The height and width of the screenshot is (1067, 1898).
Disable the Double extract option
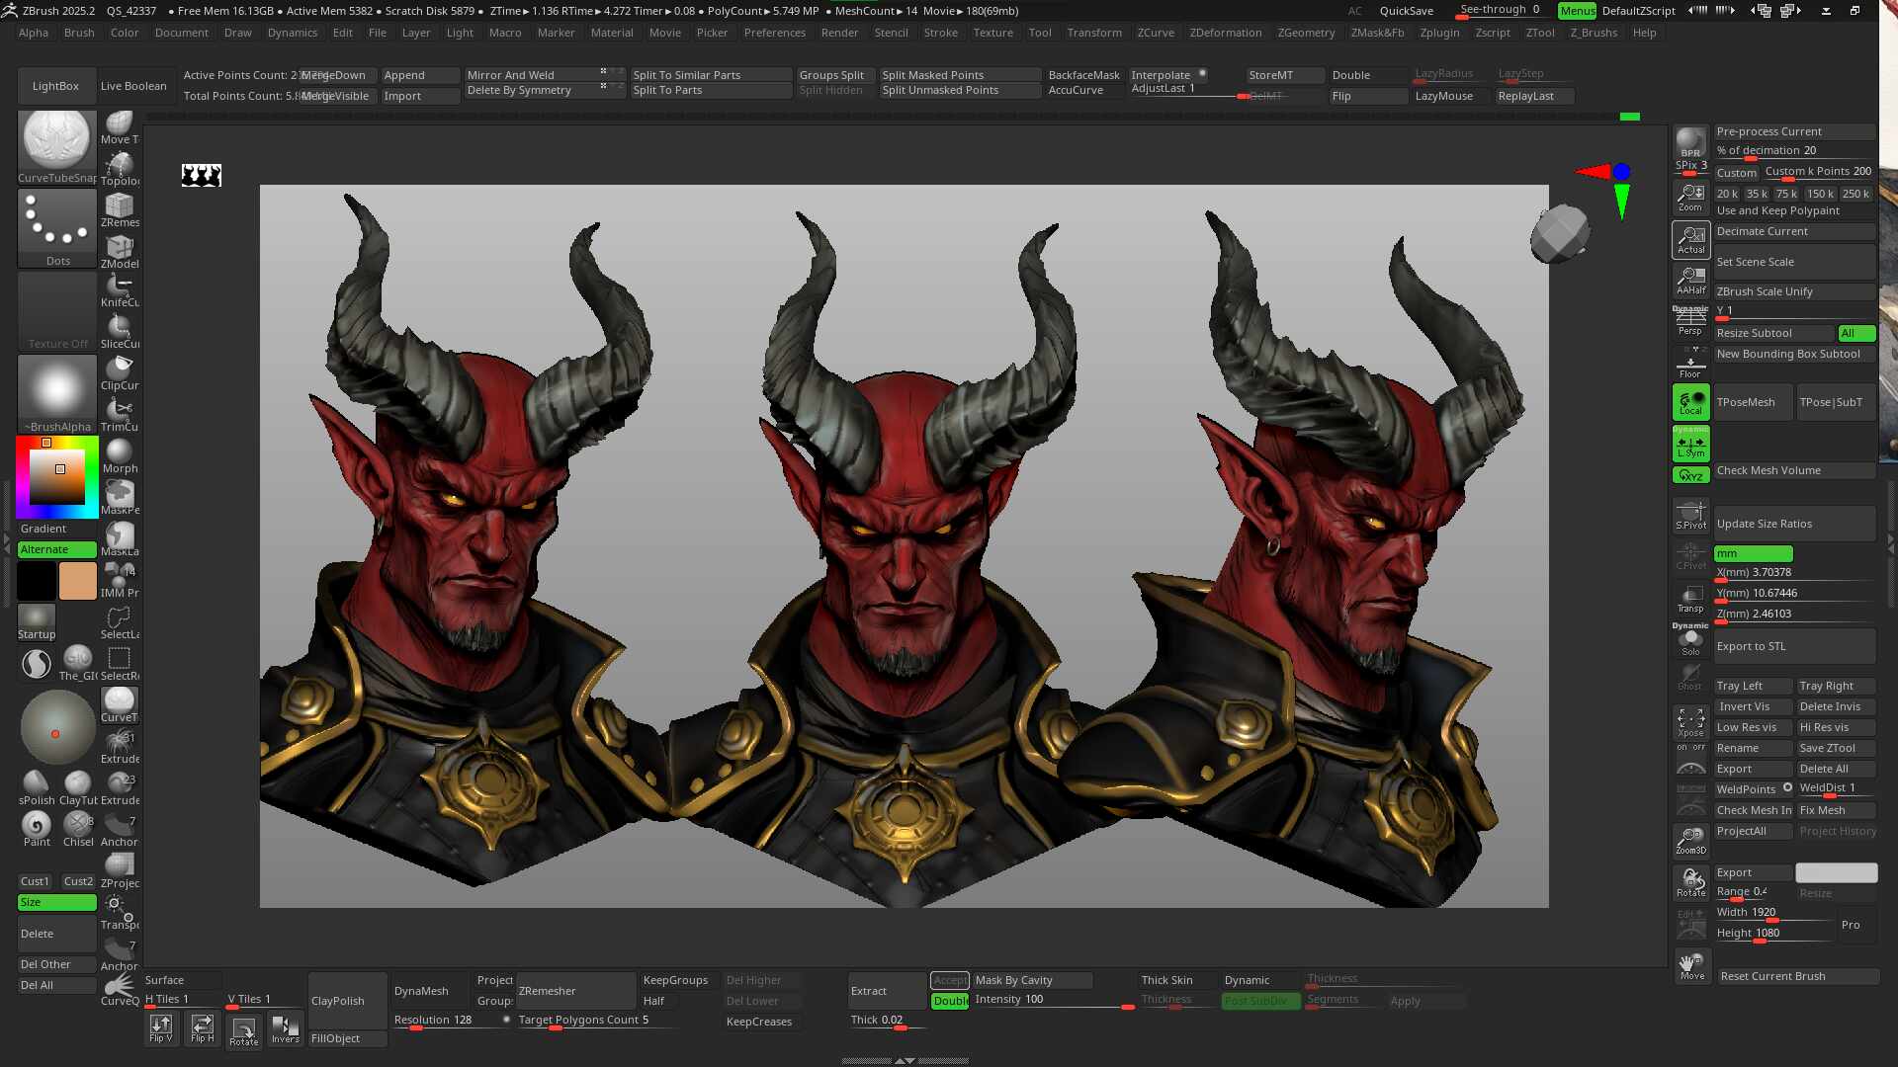click(x=949, y=1001)
